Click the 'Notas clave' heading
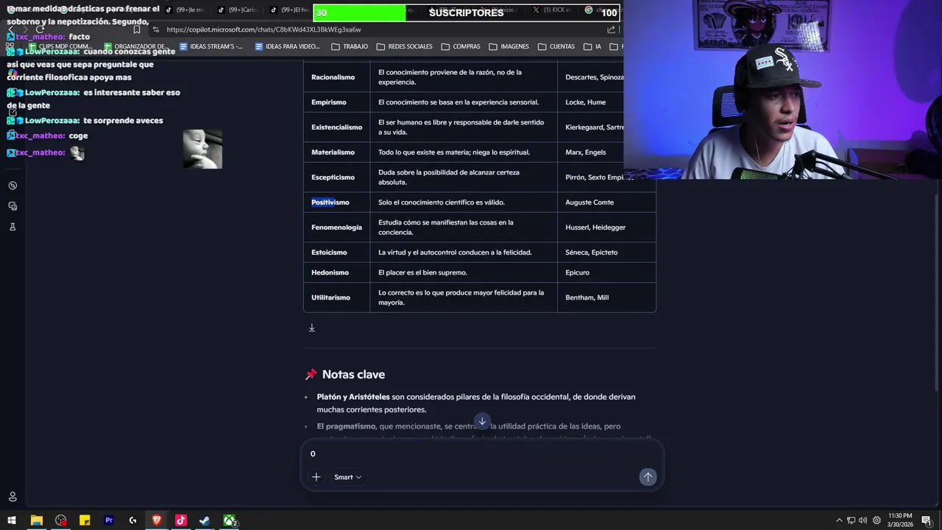Image resolution: width=942 pixels, height=530 pixels. (353, 375)
